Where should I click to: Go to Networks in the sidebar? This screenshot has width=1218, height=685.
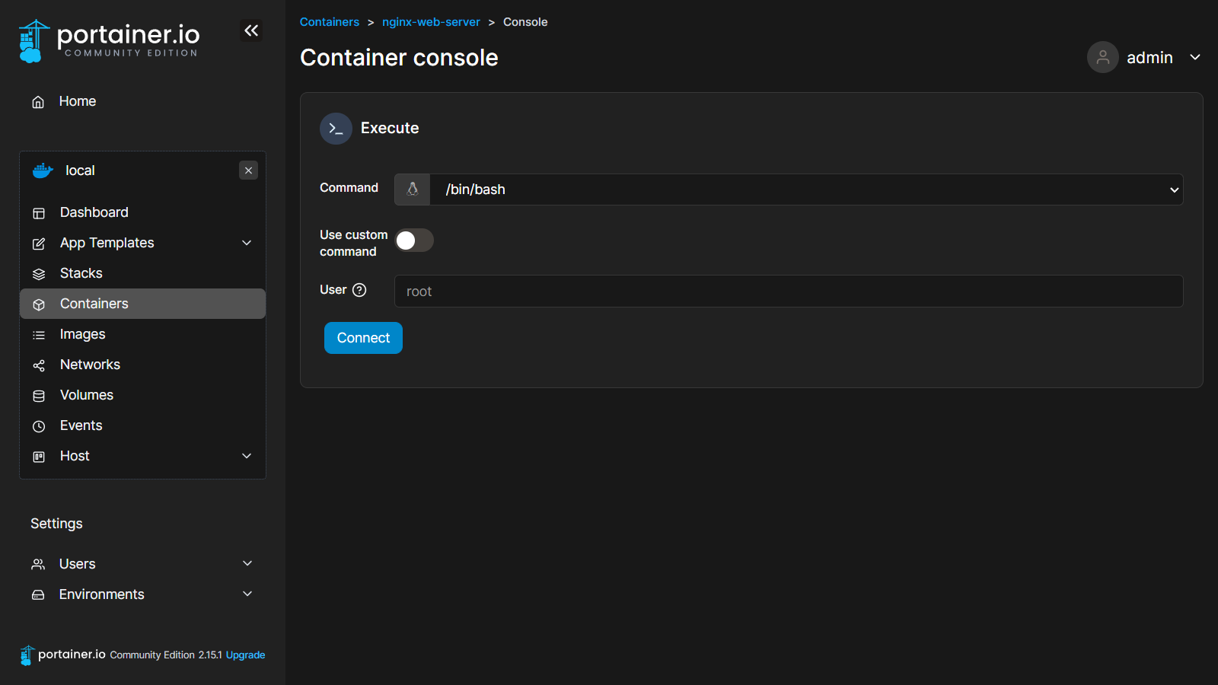[x=90, y=365]
